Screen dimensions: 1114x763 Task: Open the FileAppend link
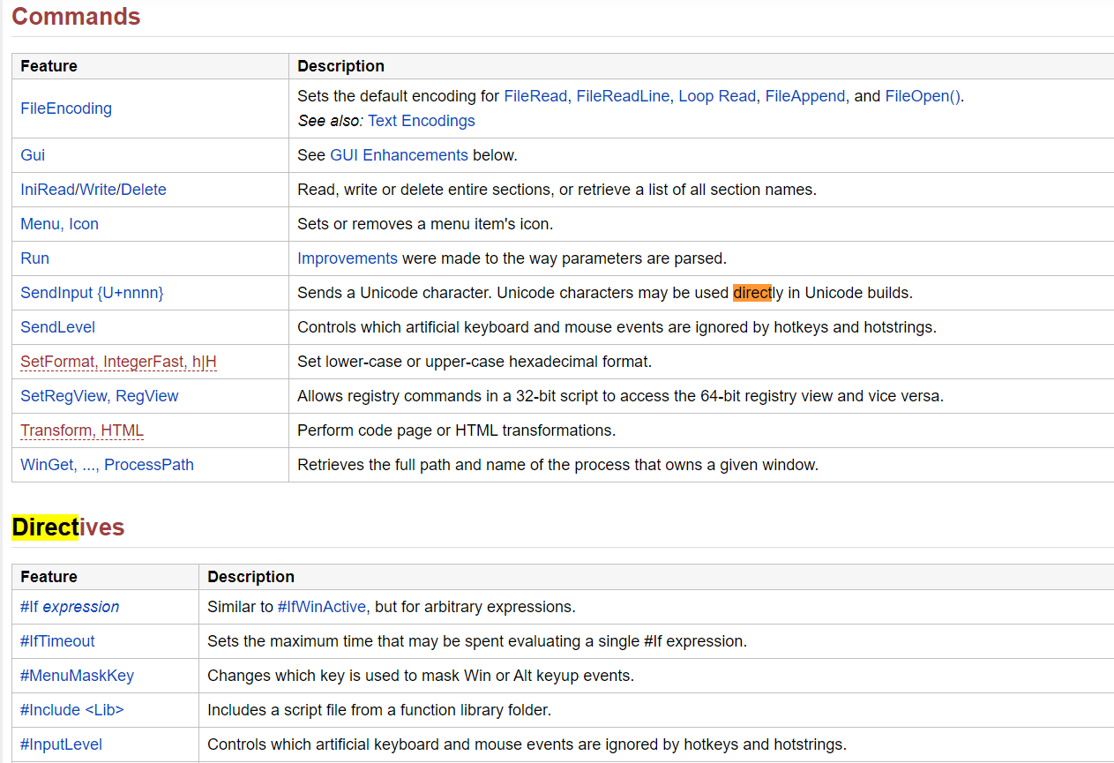click(805, 96)
